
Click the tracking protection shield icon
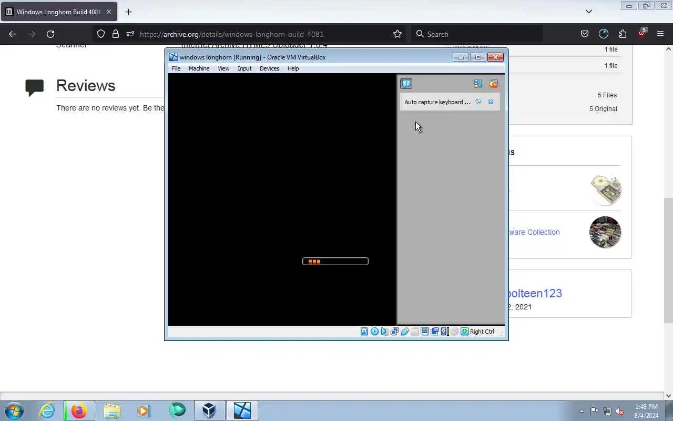pos(101,34)
